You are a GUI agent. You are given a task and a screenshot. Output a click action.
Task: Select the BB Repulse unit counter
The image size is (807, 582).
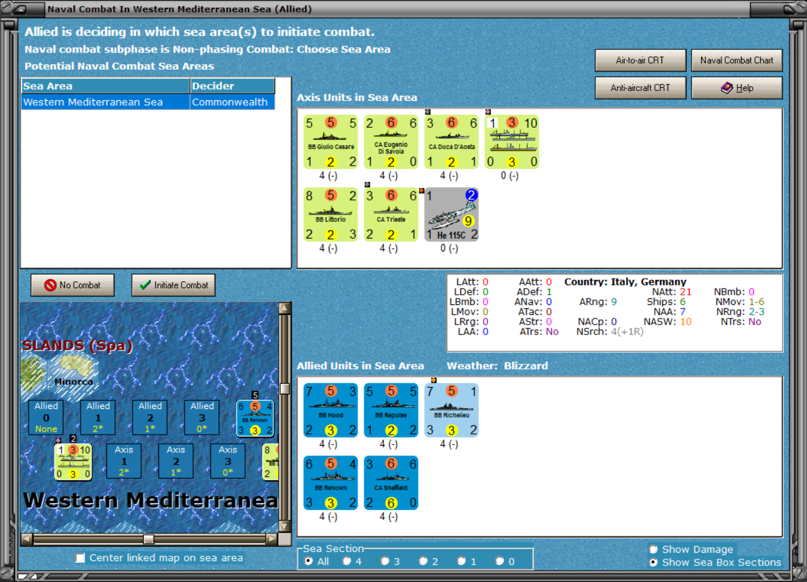pos(391,410)
